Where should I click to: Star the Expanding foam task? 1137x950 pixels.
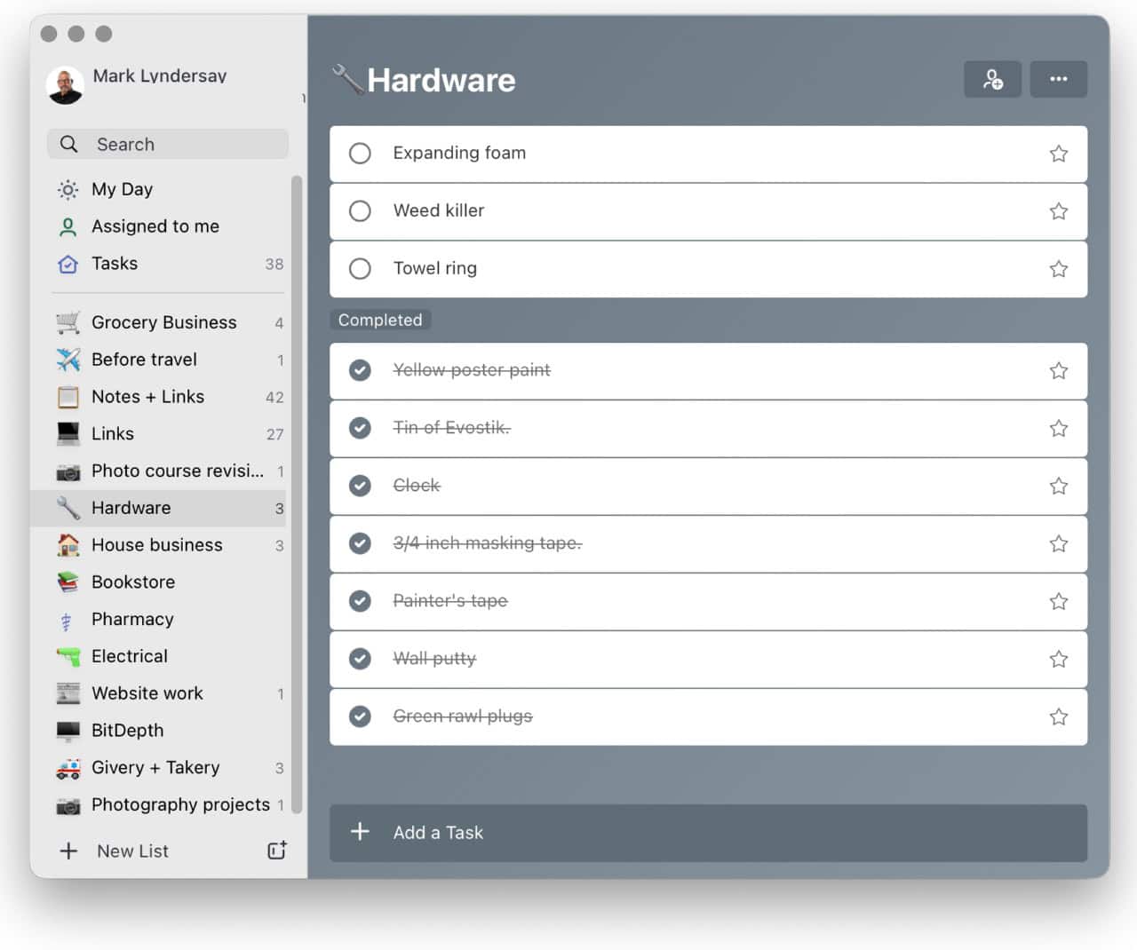coord(1058,154)
